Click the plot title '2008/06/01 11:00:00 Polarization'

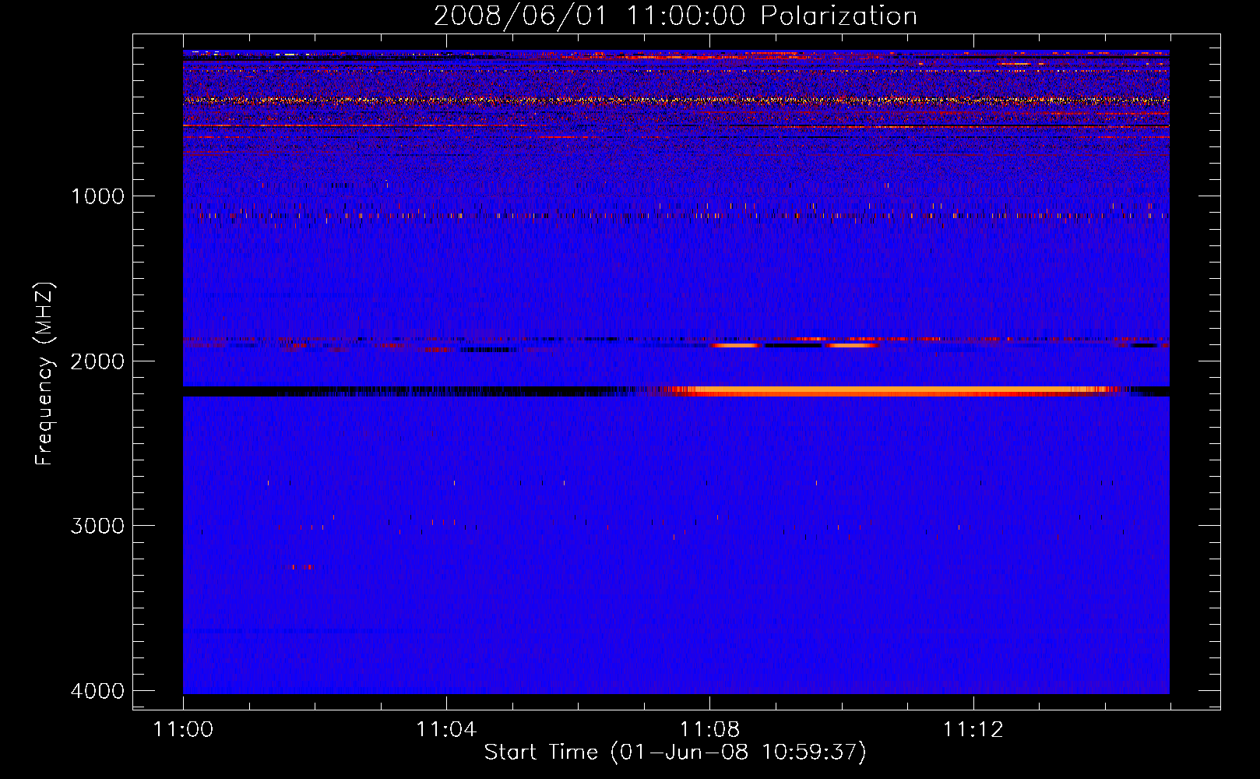[675, 16]
